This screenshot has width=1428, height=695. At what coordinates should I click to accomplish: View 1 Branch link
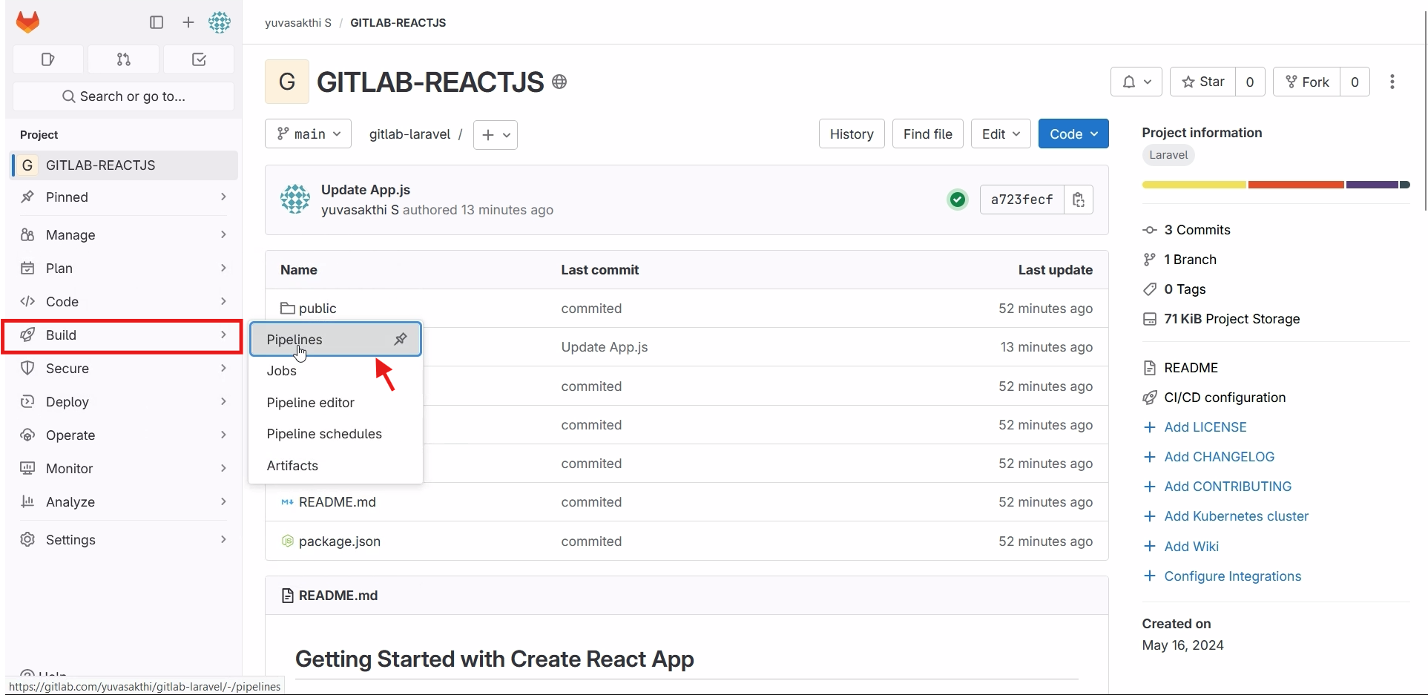pos(1190,260)
